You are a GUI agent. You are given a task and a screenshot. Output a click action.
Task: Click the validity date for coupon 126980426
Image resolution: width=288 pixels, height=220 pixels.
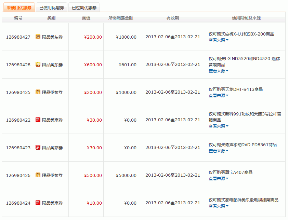[x=173, y=176]
